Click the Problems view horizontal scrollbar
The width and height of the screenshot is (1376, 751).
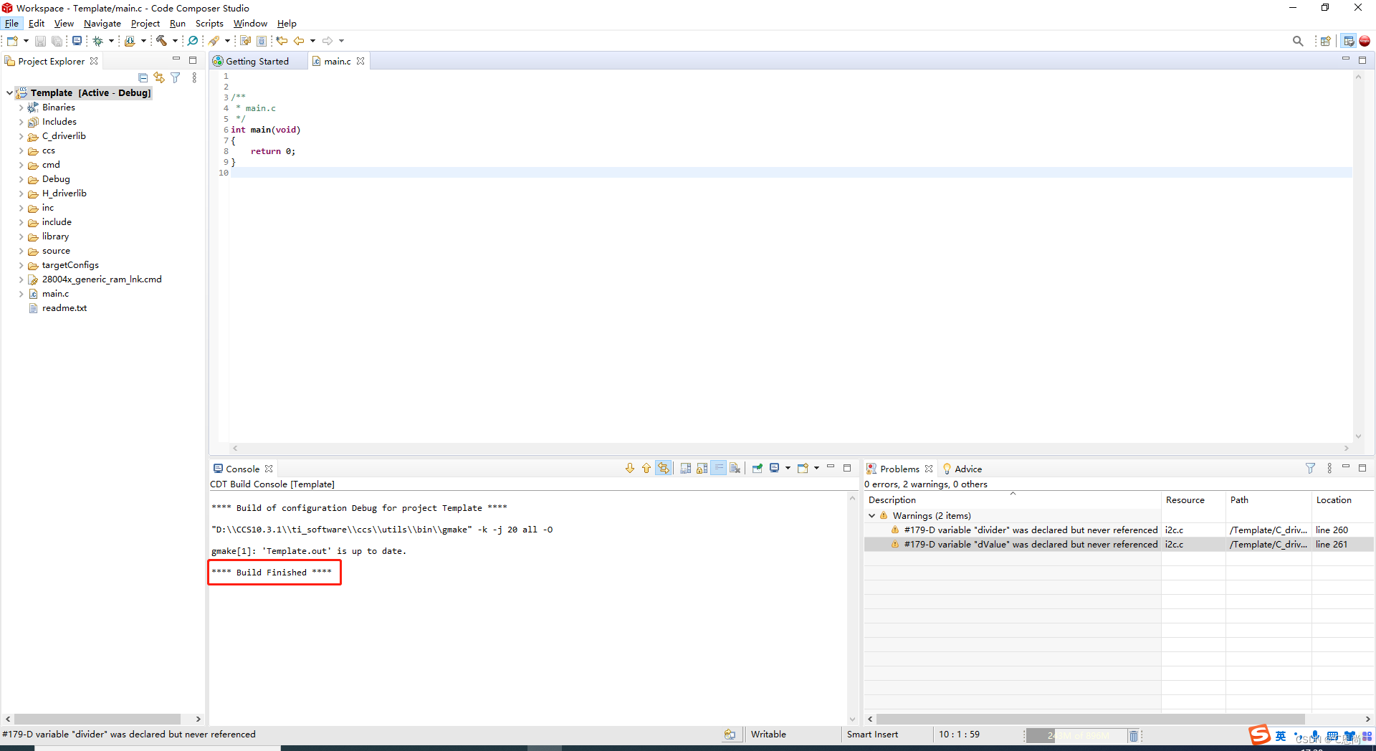pos(1090,719)
